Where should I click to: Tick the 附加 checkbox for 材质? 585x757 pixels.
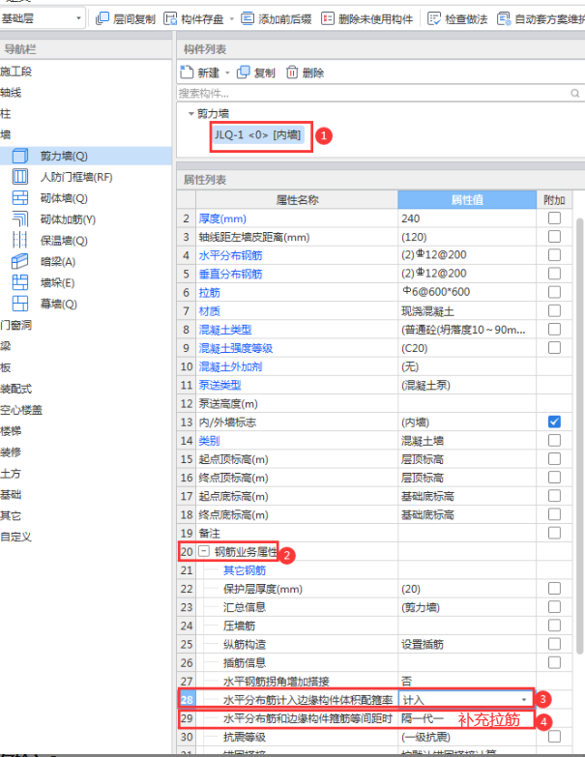tap(554, 310)
